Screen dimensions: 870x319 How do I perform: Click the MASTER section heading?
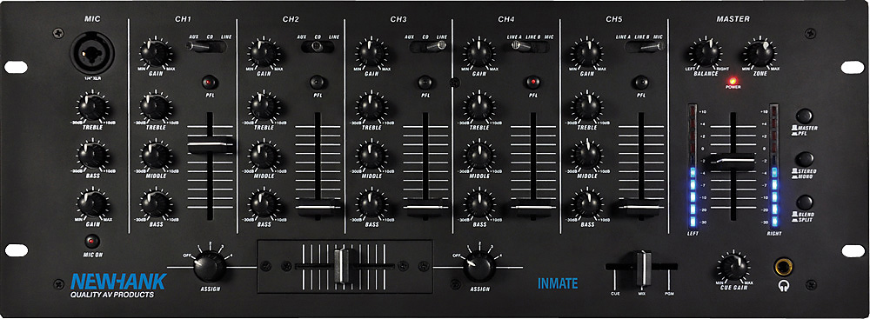coord(733,19)
